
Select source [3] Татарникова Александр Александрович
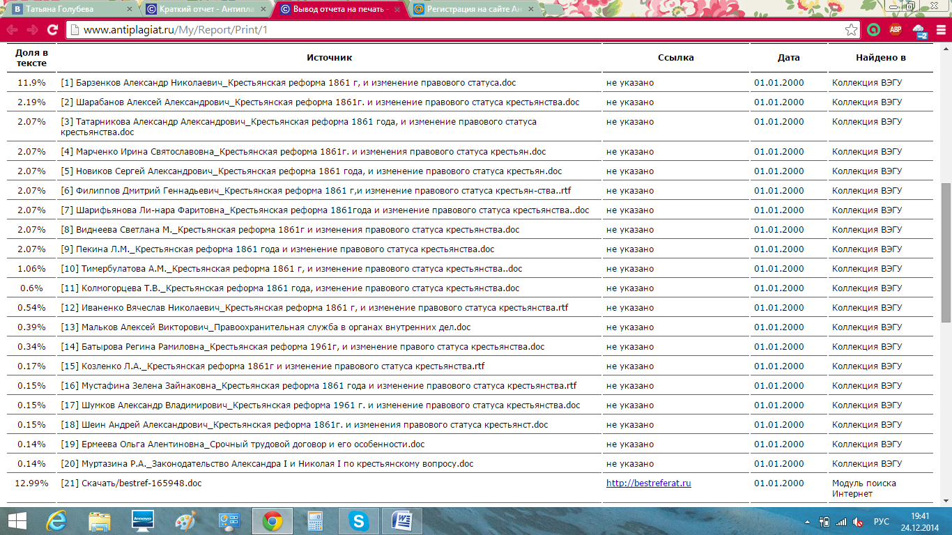click(298, 126)
